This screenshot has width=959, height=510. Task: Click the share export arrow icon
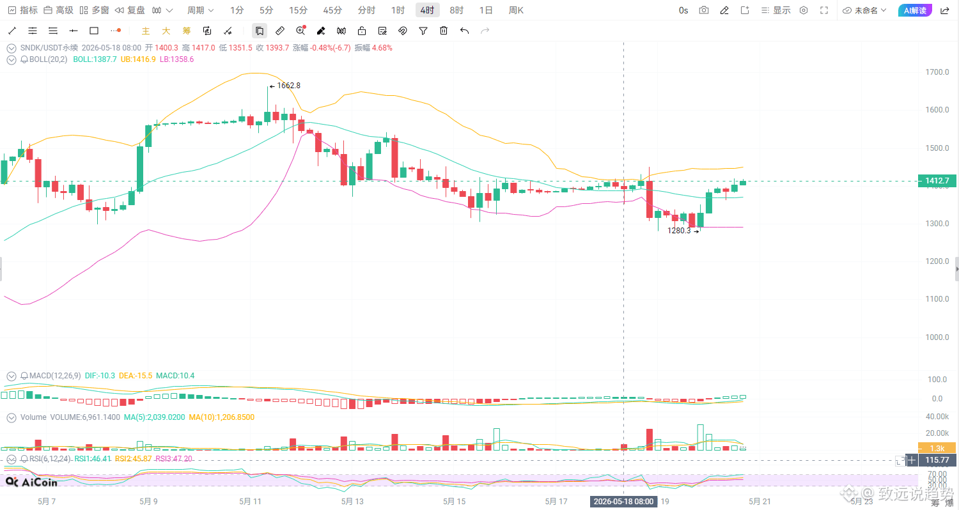coord(945,10)
